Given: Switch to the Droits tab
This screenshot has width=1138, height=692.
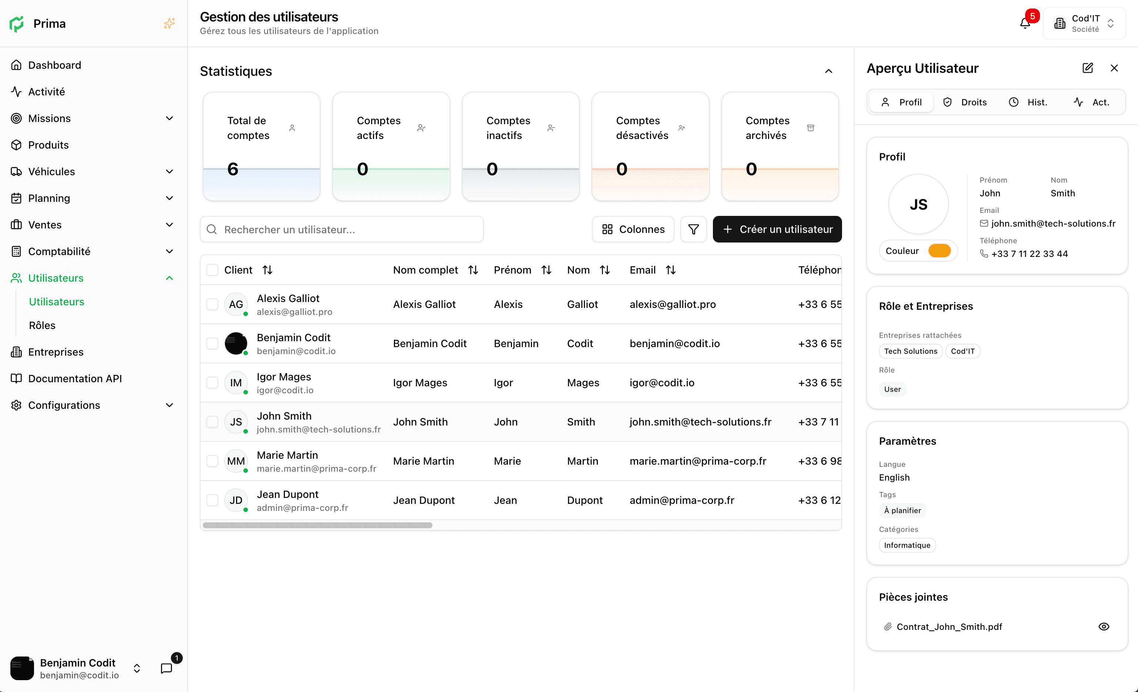Looking at the screenshot, I should (965, 102).
